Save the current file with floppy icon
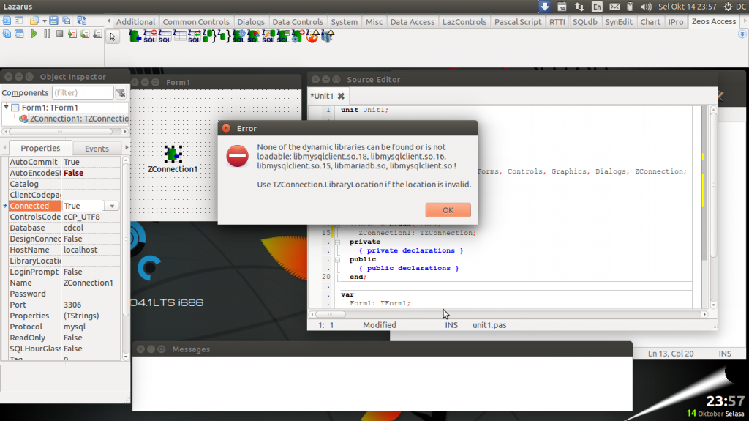The height and width of the screenshot is (421, 749). click(53, 21)
